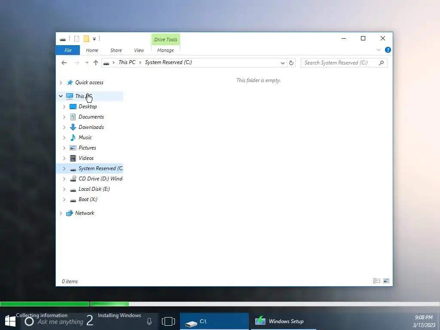The height and width of the screenshot is (330, 440).
Task: Switch to the Share ribbon tab
Action: (x=116, y=50)
